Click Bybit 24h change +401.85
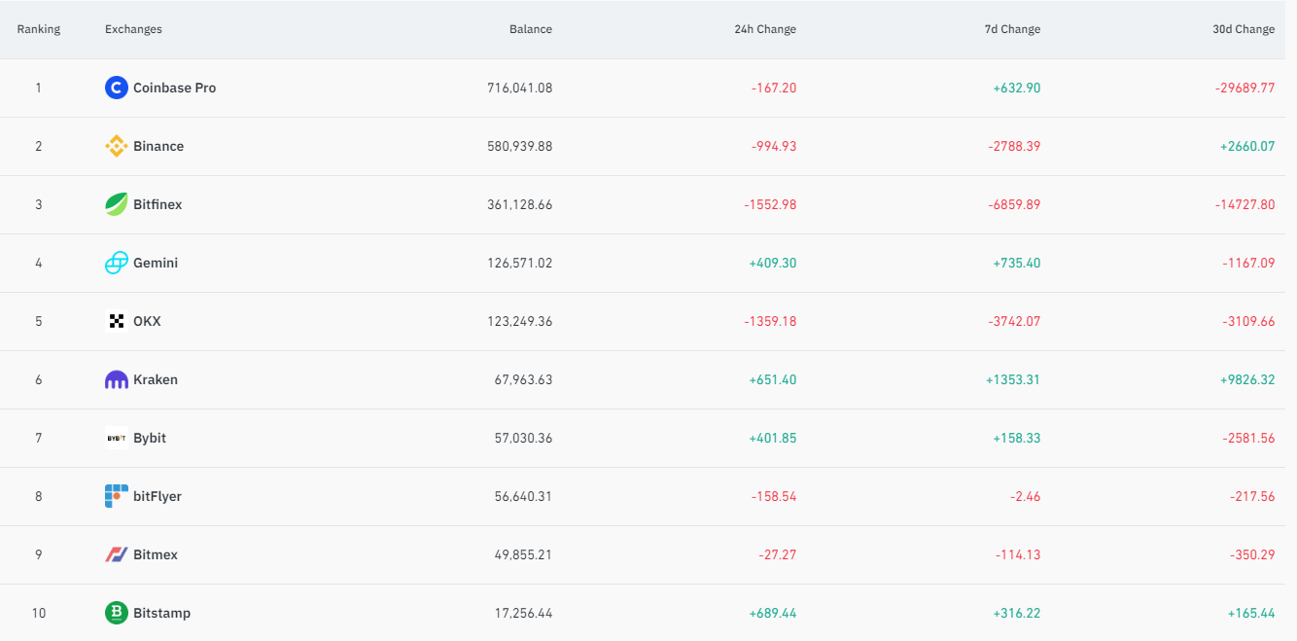Image resolution: width=1297 pixels, height=641 pixels. click(773, 438)
